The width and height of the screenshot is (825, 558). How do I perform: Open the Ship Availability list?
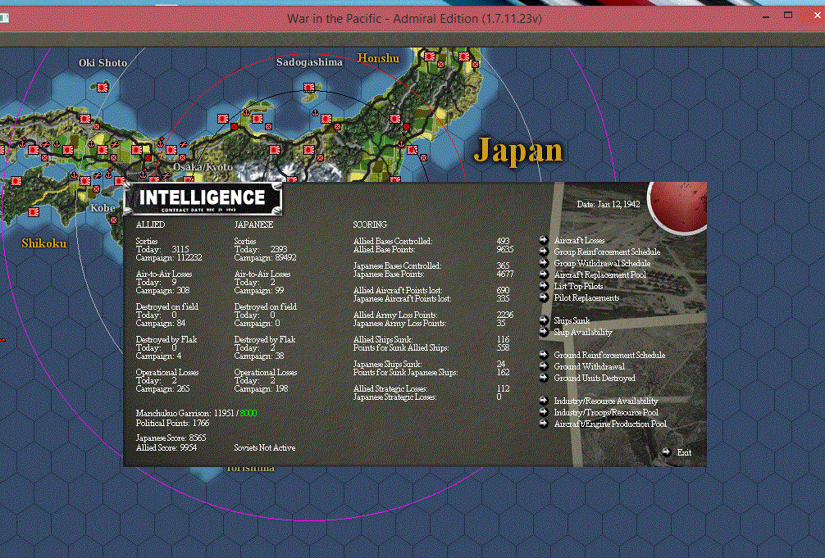(x=583, y=333)
